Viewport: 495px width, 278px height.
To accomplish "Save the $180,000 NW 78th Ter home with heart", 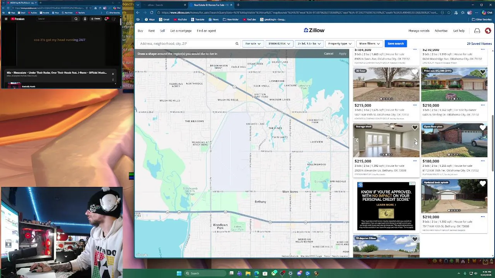I will pos(483,128).
